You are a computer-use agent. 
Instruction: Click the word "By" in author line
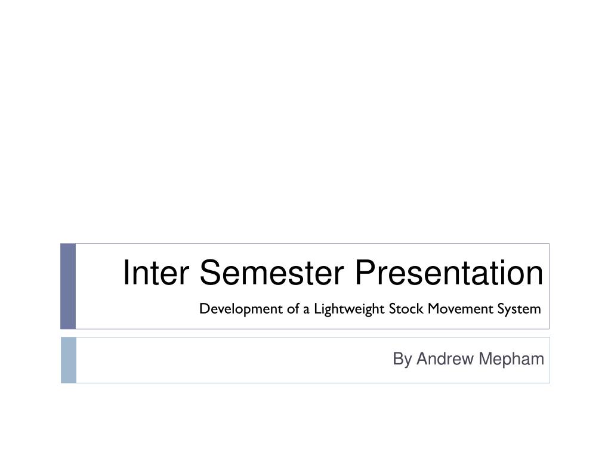402,359
